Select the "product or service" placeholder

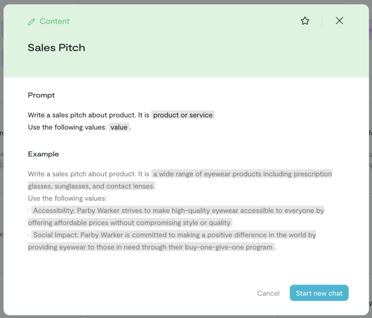(x=183, y=115)
